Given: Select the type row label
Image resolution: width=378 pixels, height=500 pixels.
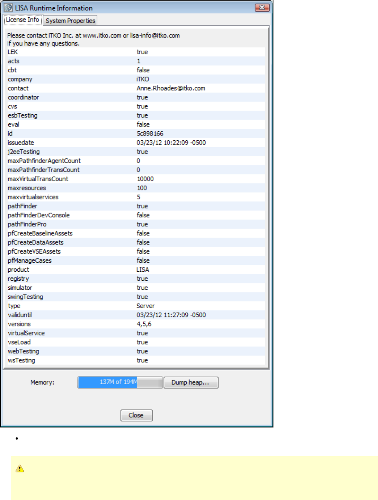Looking at the screenshot, I should [14, 306].
